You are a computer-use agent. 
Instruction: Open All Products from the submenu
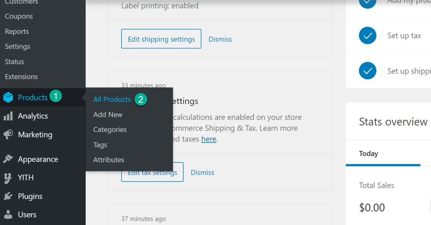[112, 99]
